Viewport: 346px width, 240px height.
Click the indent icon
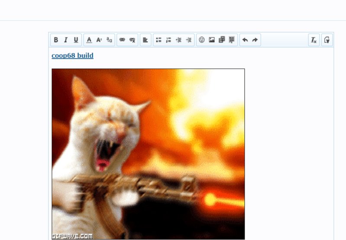click(189, 40)
